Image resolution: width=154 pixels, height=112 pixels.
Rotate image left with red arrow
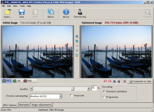point(105,81)
